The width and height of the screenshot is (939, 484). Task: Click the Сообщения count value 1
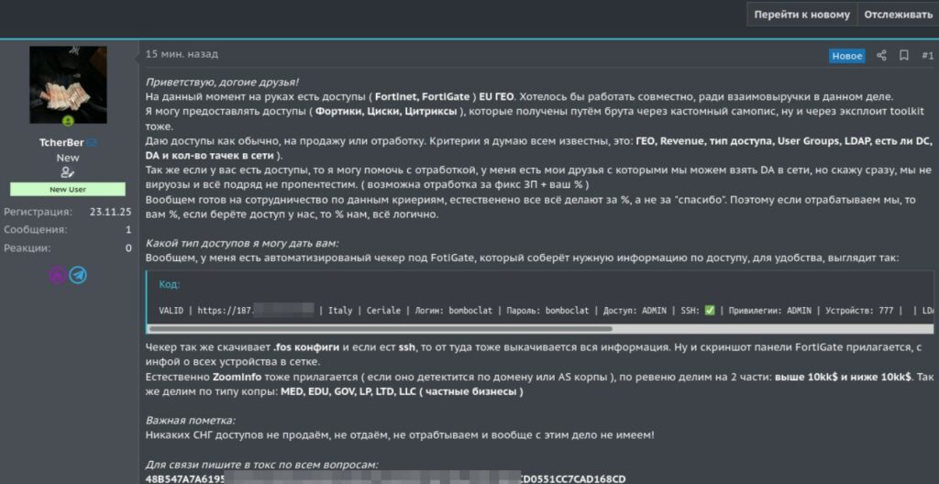pyautogui.click(x=127, y=229)
